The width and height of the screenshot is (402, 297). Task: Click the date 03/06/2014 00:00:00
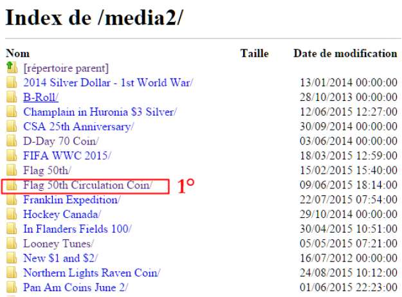[349, 141]
